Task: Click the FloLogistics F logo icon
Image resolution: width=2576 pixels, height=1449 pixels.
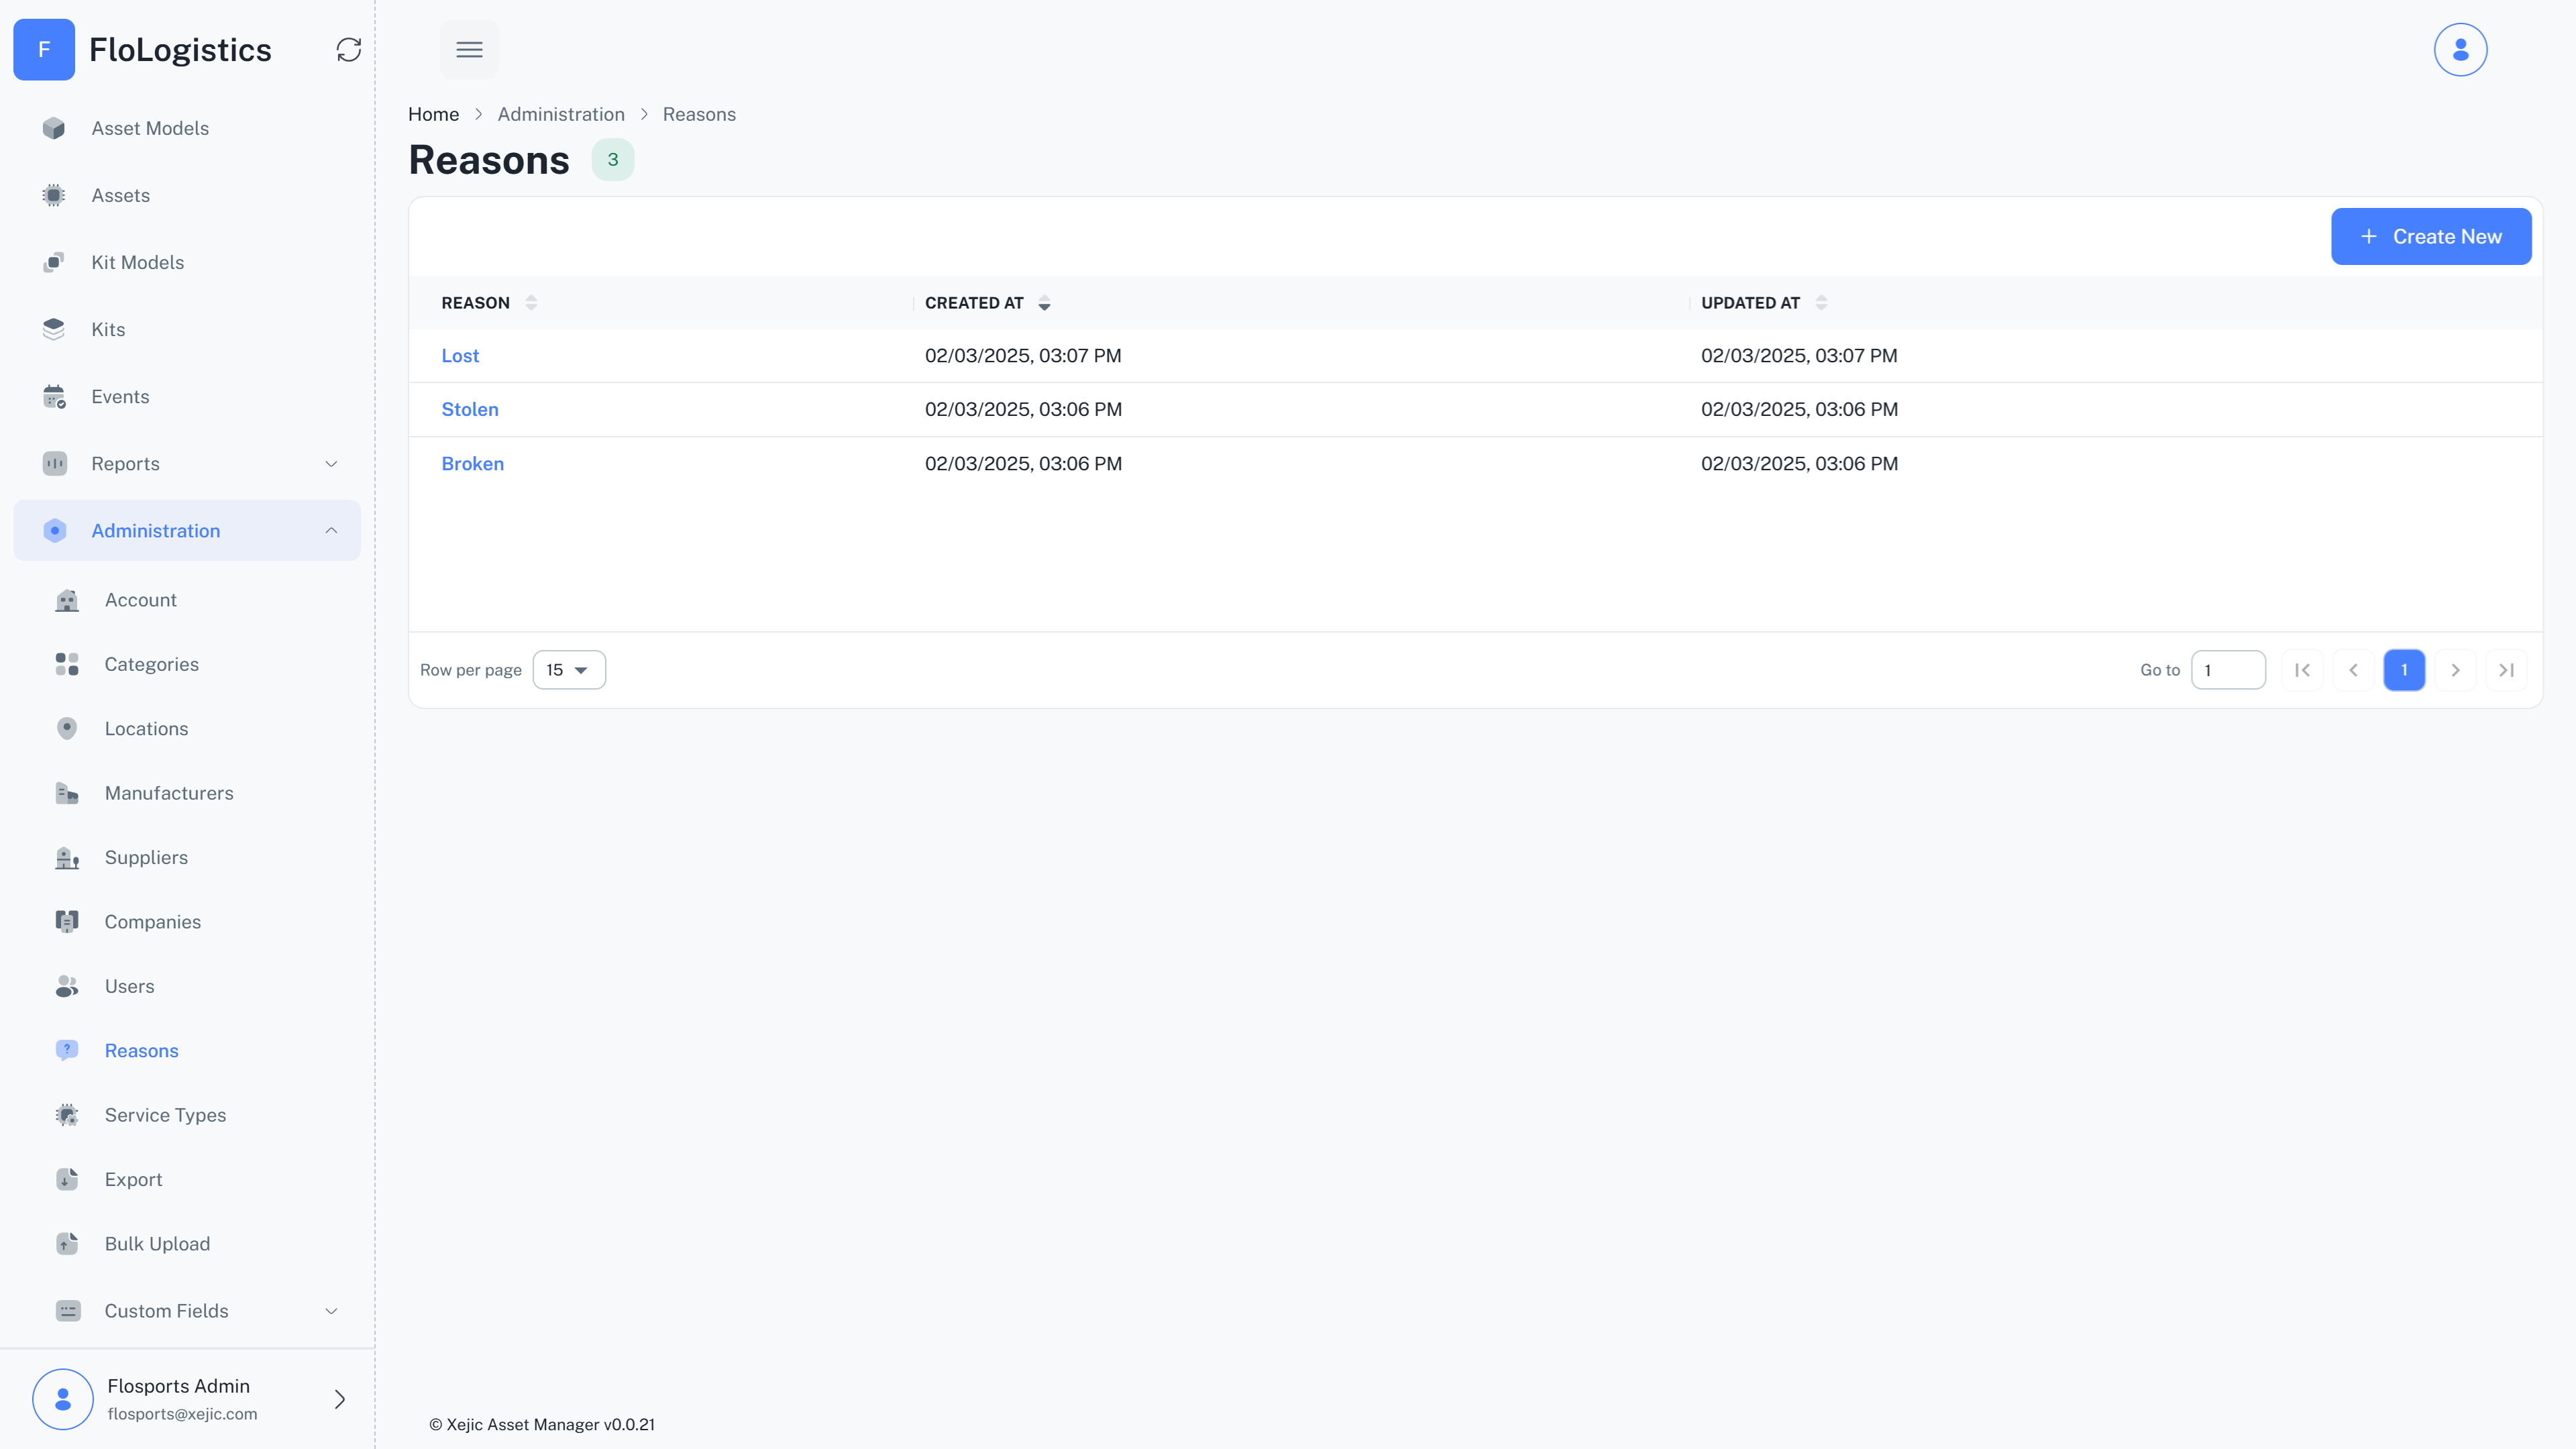Action: pos(44,50)
